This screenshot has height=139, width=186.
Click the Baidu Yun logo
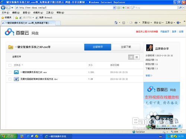point(22,32)
